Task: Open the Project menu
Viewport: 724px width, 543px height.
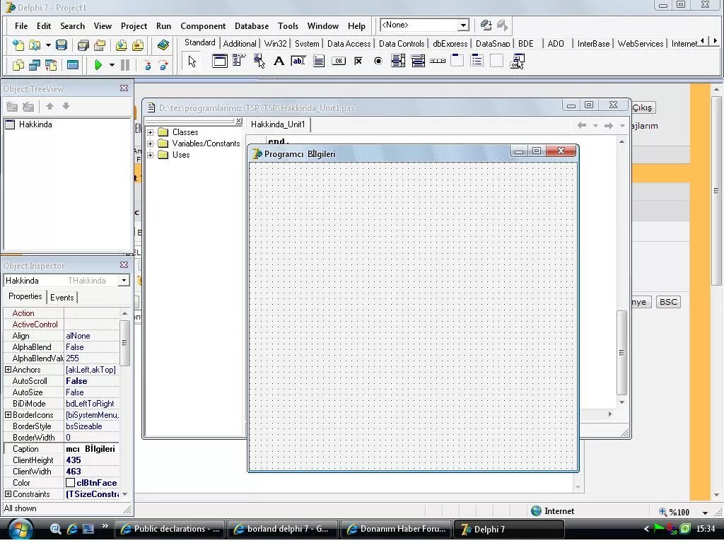Action: (134, 26)
